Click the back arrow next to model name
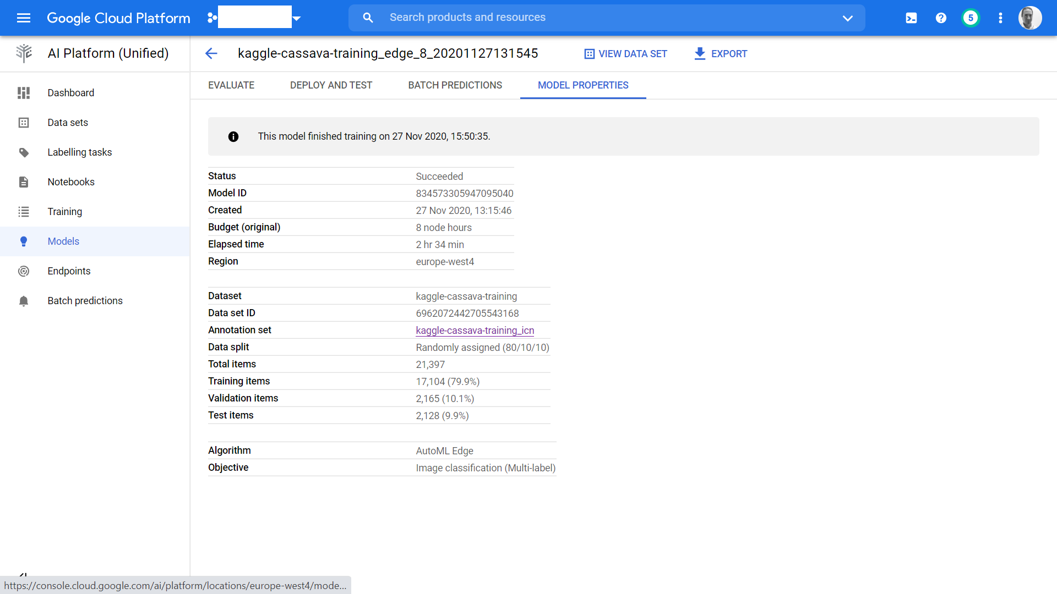This screenshot has width=1057, height=594. pyautogui.click(x=211, y=53)
